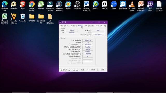Select the SyncExp desktop icon
Viewport: 166px width, 93px height.
95,5
